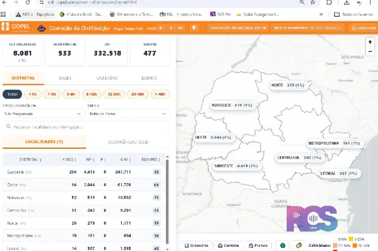The height and width of the screenshot is (251, 378).
Task: Click the yellow tag icon button
Action: coord(298,245)
